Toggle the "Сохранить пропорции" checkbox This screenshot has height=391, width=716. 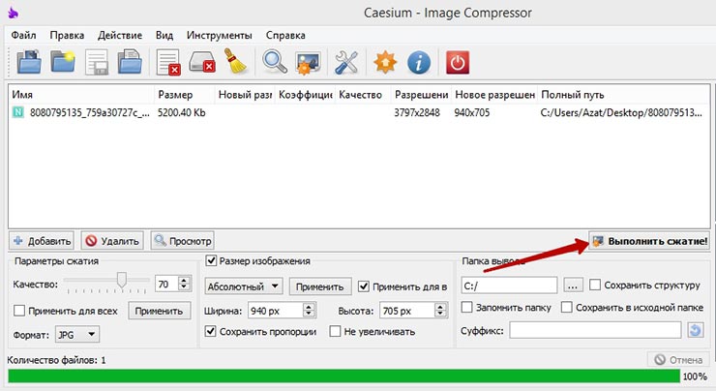coord(212,332)
